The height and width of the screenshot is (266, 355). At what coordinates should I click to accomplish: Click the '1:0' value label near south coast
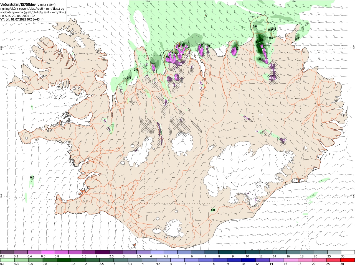tap(213, 210)
